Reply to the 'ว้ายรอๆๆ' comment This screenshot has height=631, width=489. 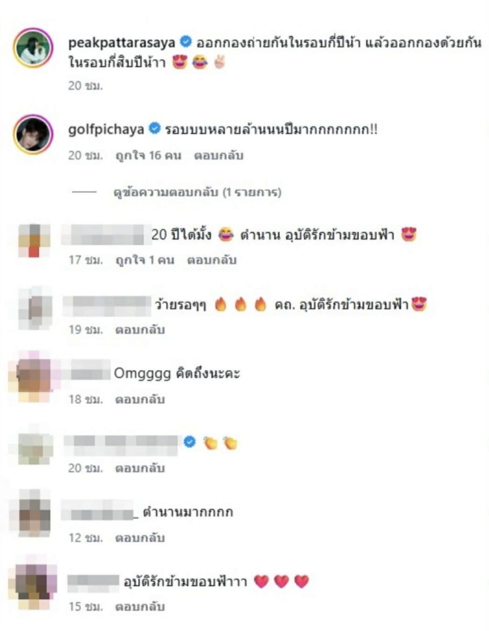click(x=140, y=330)
